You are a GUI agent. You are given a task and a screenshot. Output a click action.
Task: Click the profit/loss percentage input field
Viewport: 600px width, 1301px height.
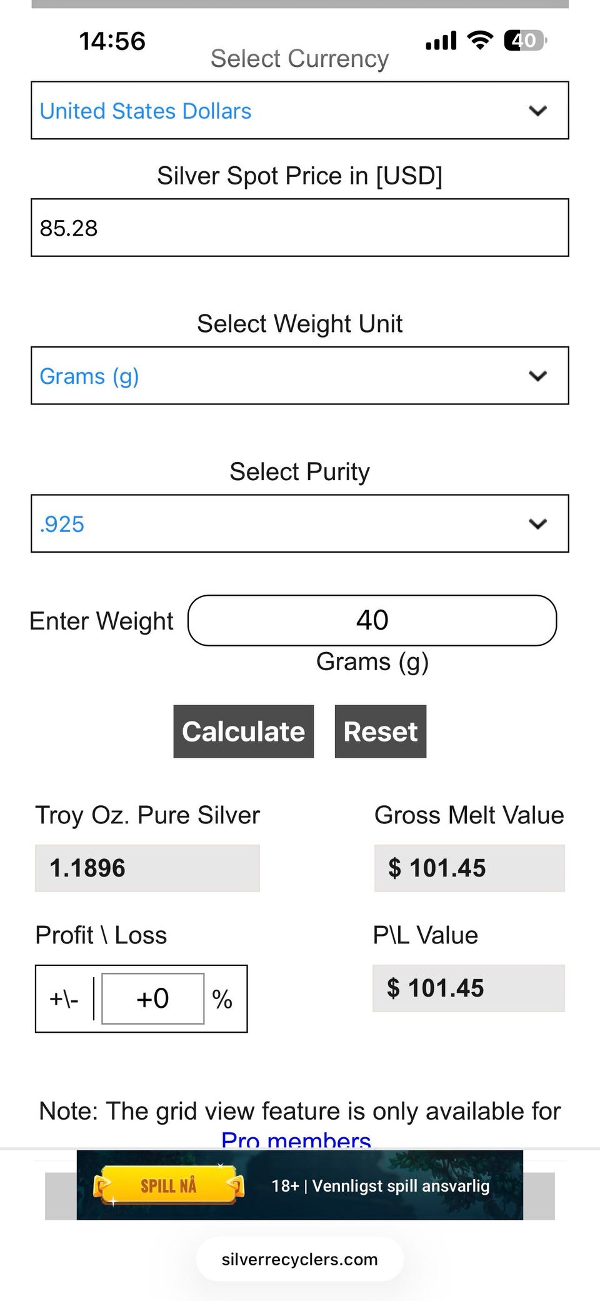[x=153, y=998]
